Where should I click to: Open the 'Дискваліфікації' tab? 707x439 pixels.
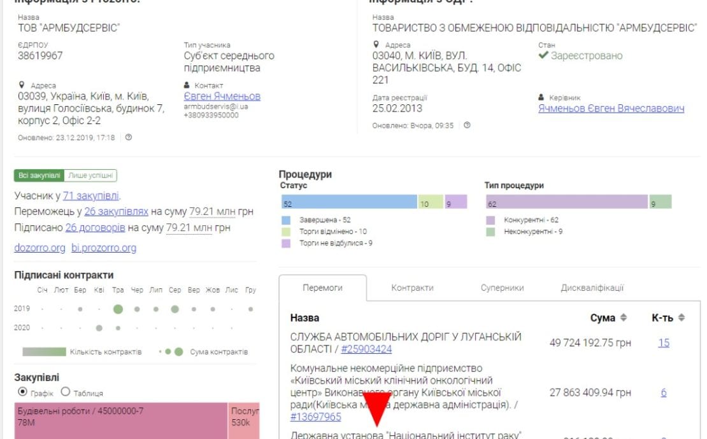[592, 288]
